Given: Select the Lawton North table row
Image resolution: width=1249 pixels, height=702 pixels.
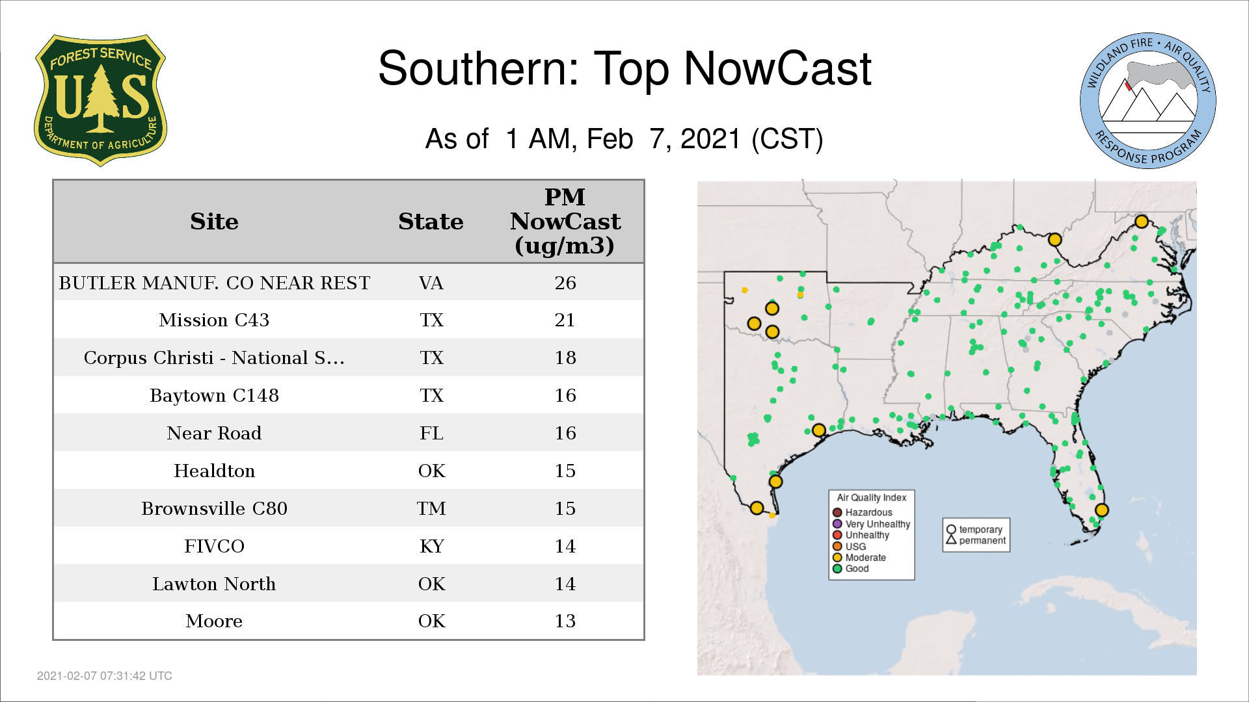Looking at the screenshot, I should [214, 584].
